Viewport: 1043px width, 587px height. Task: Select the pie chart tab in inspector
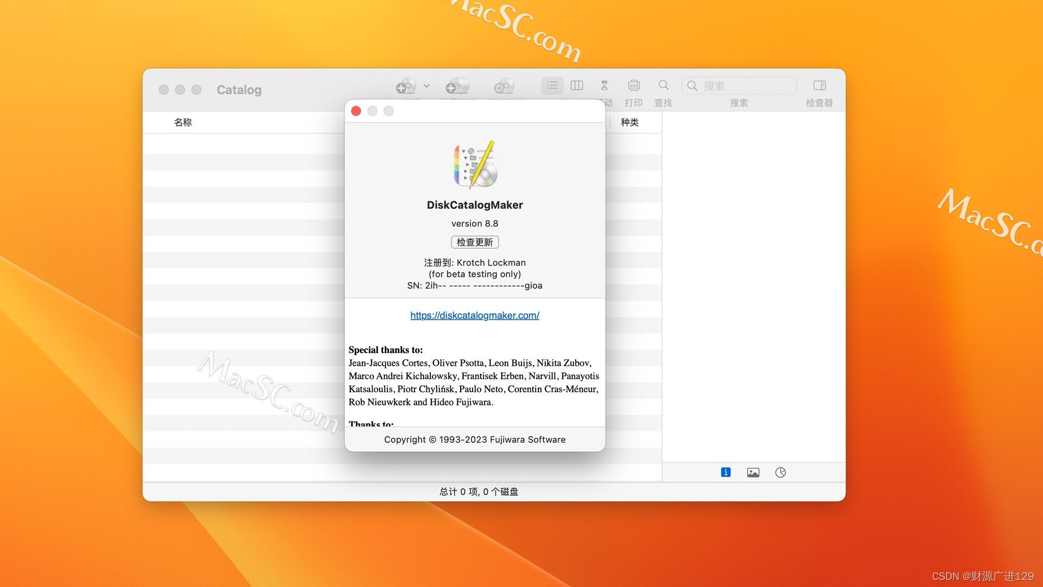tap(781, 472)
